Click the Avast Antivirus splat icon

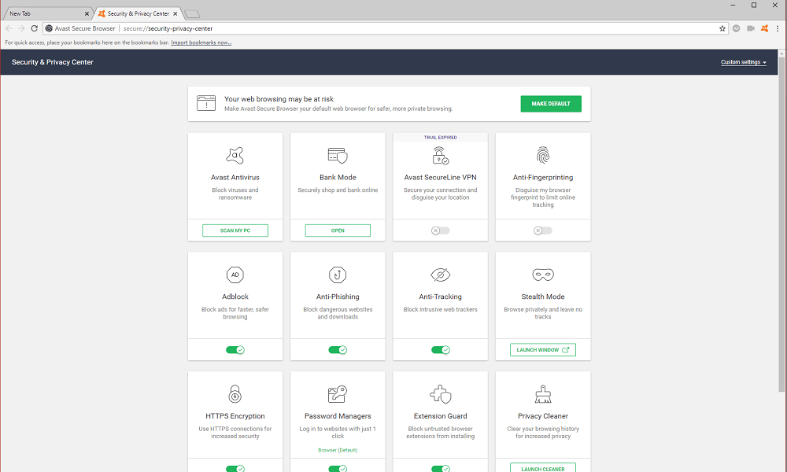235,156
